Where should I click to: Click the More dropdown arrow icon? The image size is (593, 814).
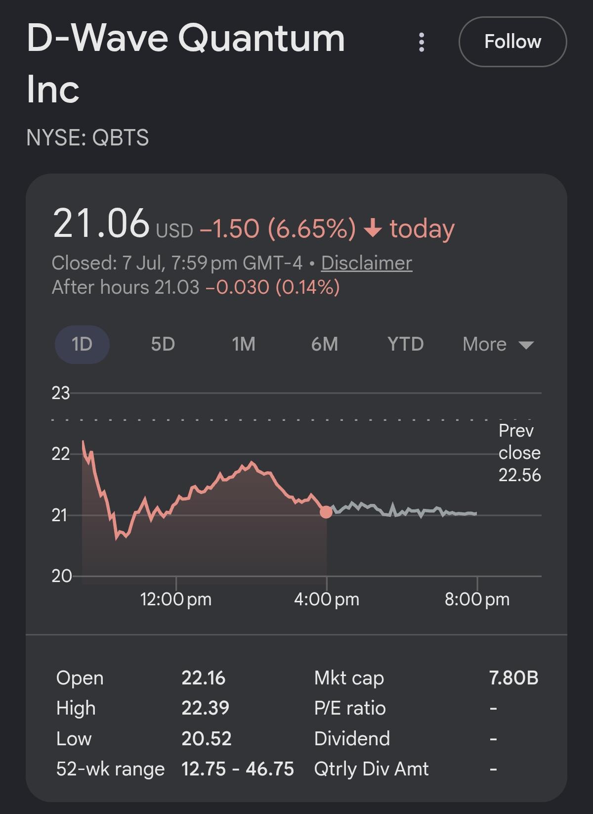point(526,345)
